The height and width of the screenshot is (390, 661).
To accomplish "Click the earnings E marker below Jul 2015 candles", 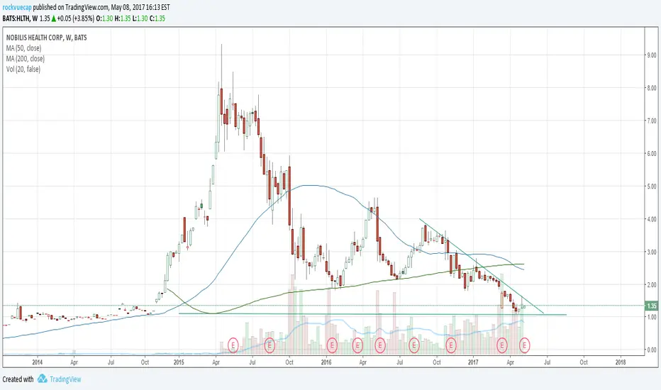I will click(270, 345).
